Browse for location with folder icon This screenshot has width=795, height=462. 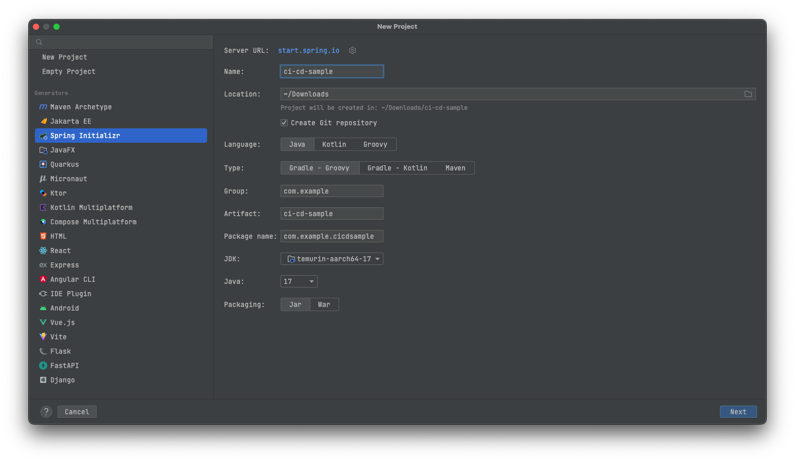point(748,94)
